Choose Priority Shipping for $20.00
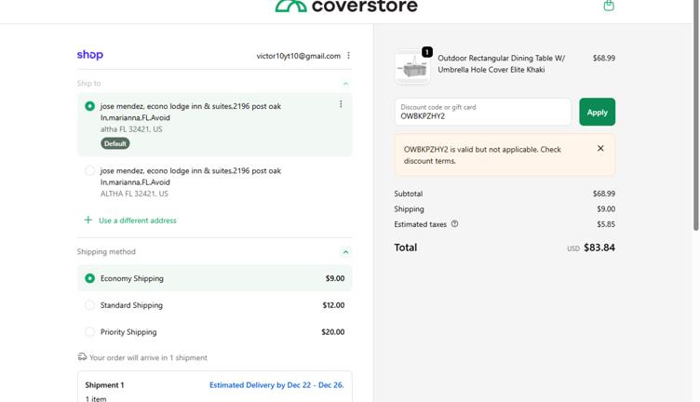 point(214,332)
